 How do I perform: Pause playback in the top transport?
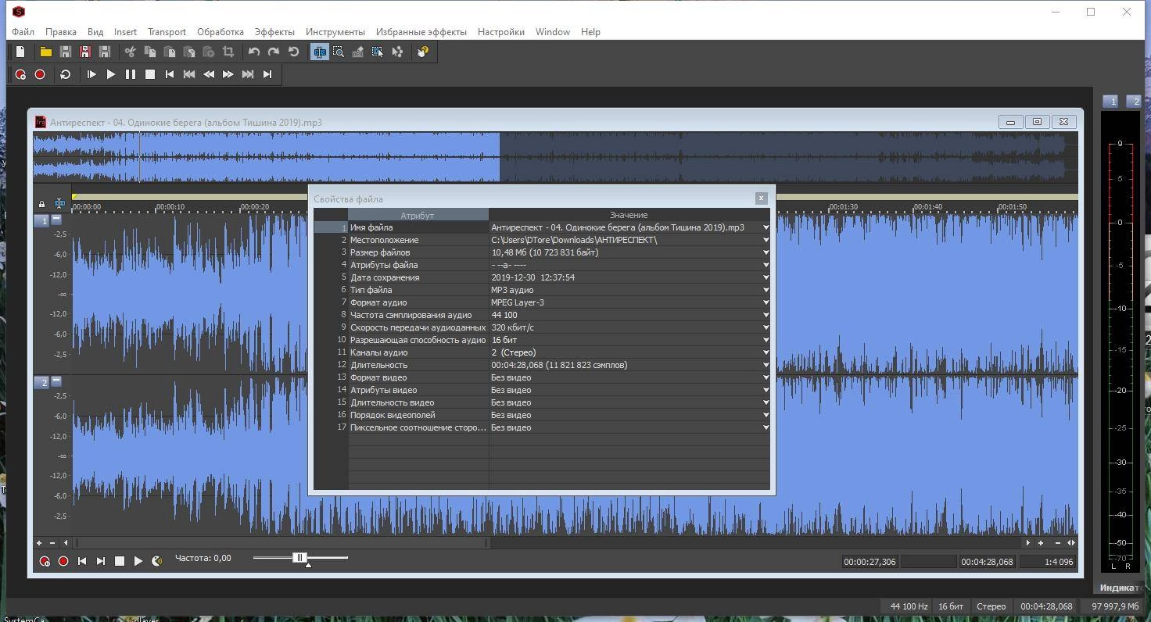(x=131, y=74)
